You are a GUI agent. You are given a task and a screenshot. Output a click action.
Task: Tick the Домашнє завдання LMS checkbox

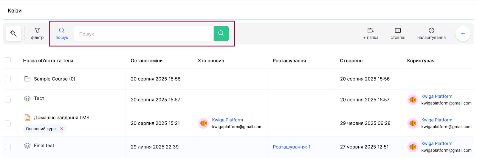pos(8,123)
